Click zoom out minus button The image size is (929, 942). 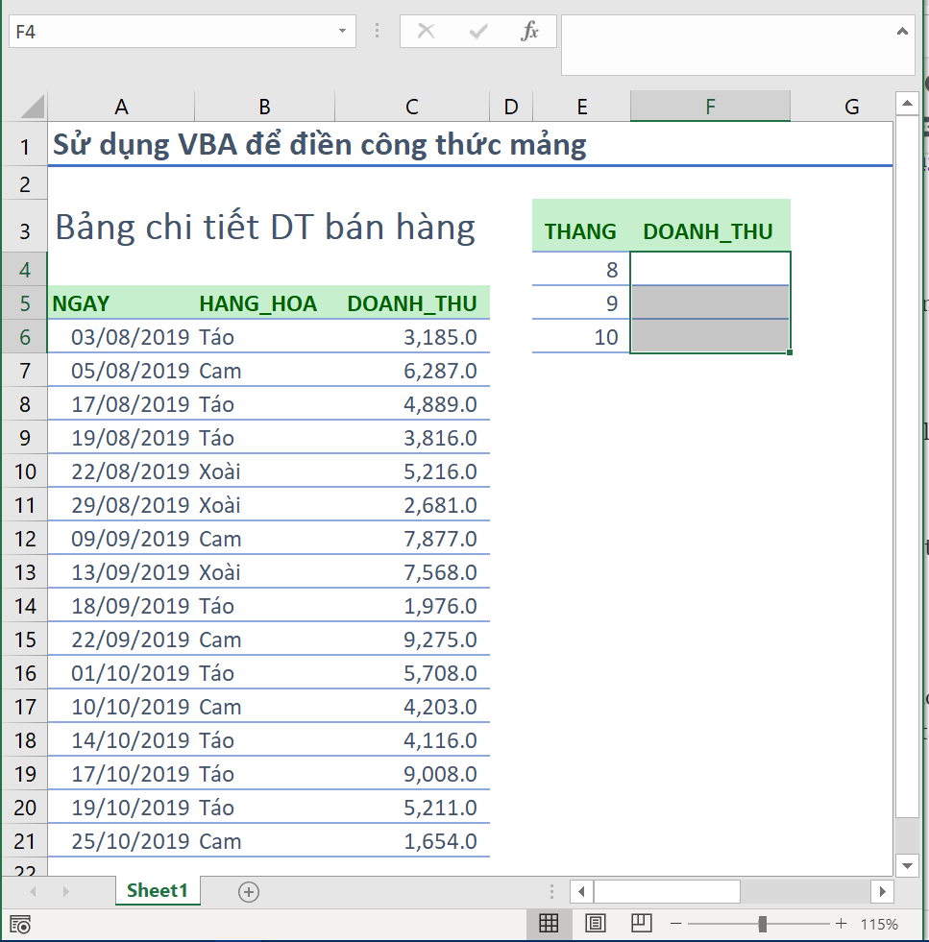pos(675,924)
